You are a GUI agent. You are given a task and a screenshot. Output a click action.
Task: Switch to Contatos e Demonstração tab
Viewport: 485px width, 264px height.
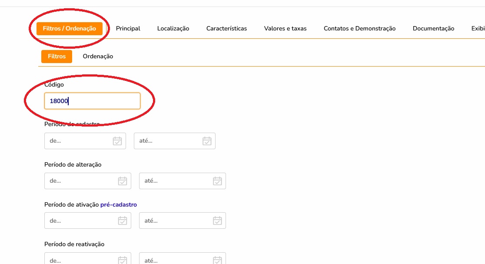[359, 29]
